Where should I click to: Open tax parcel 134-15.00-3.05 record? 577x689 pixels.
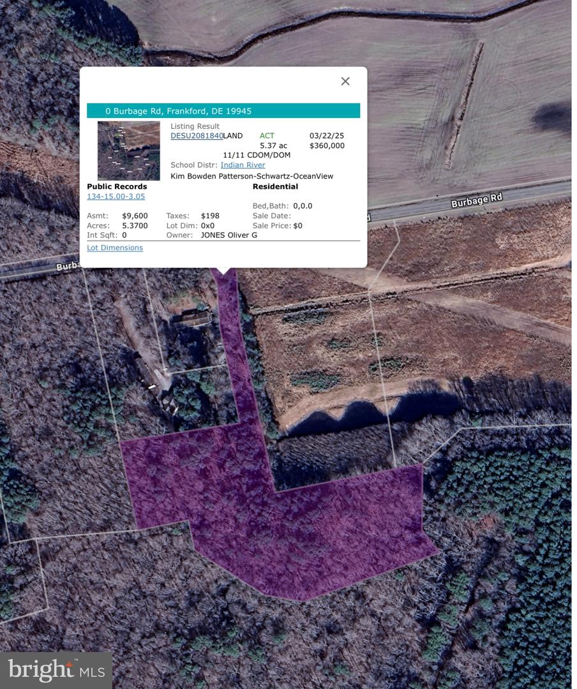pyautogui.click(x=116, y=196)
